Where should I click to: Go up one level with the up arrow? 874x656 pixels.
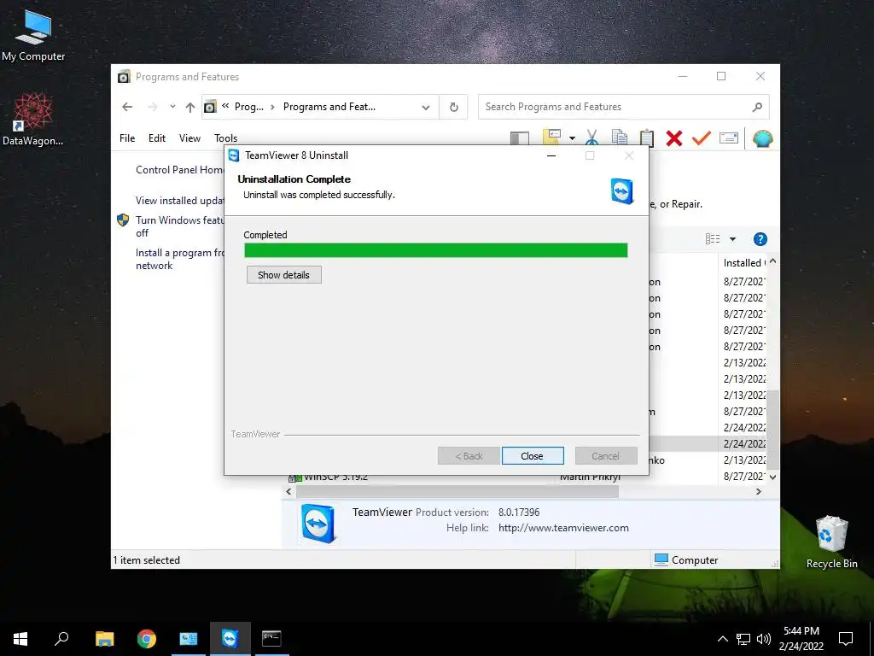point(190,107)
